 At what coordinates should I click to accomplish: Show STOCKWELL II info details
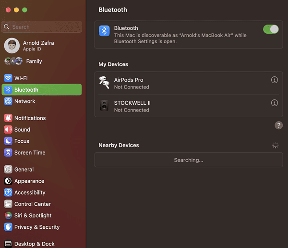point(275,103)
